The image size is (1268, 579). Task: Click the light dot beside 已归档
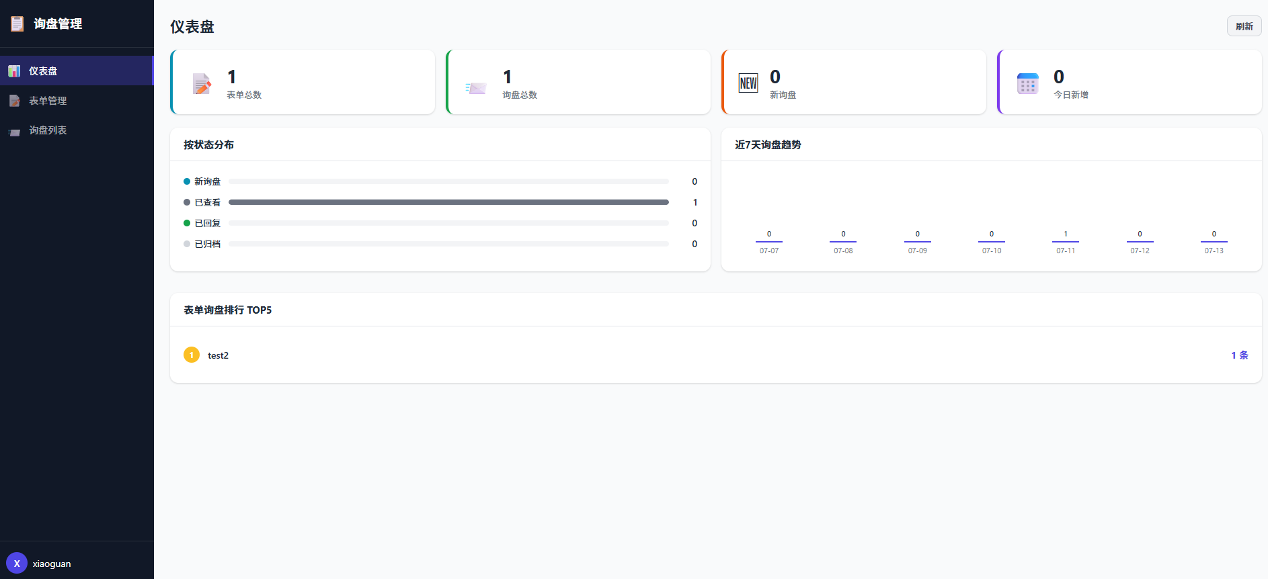pyautogui.click(x=187, y=244)
